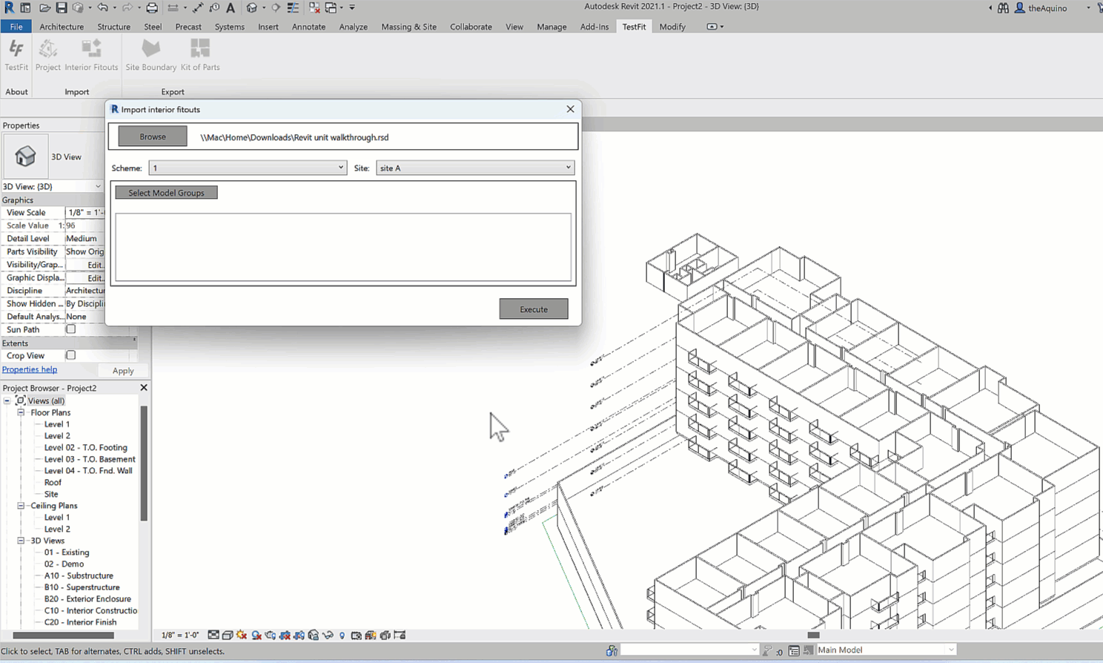Image resolution: width=1103 pixels, height=663 pixels.
Task: Click the Design Options icon in status bar
Action: 794,650
